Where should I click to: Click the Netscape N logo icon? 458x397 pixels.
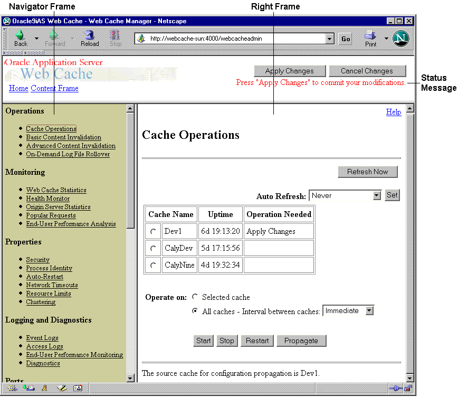[401, 39]
